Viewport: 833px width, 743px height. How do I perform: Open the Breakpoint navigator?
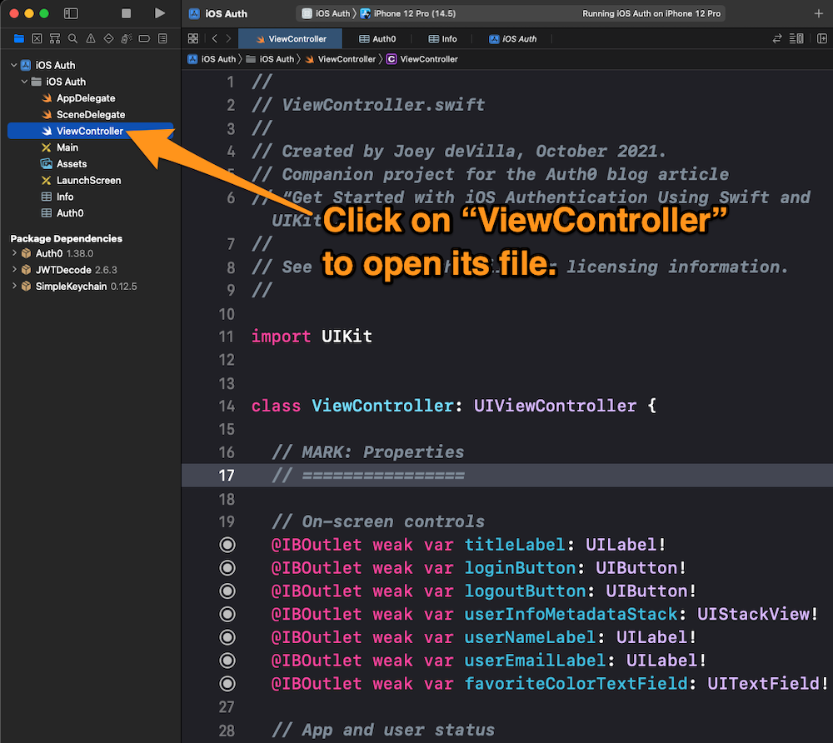point(144,38)
